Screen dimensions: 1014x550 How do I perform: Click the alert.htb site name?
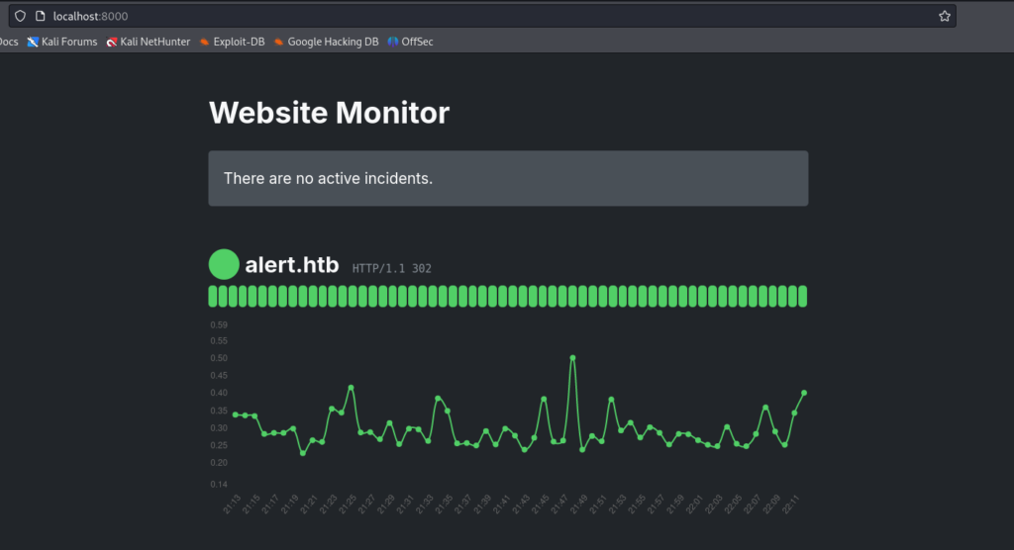click(292, 265)
